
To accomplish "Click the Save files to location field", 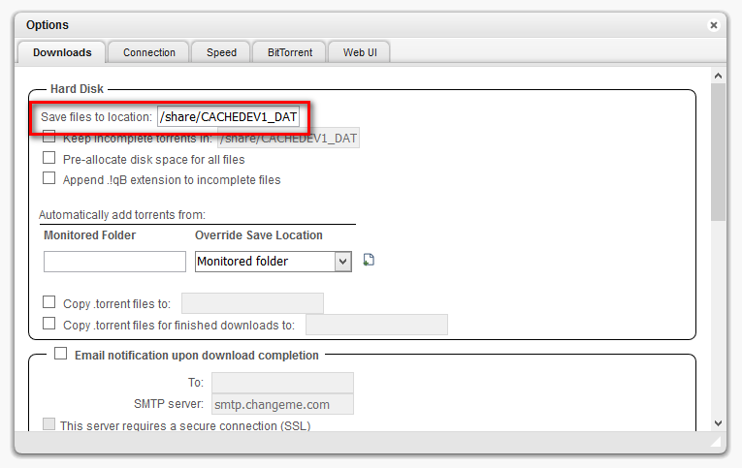I will pyautogui.click(x=229, y=117).
